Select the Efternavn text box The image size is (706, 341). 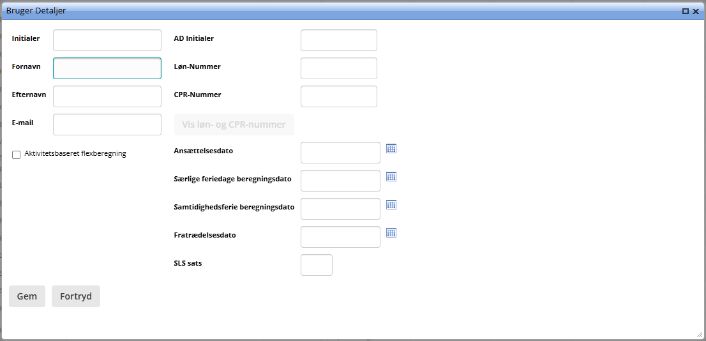click(x=107, y=96)
